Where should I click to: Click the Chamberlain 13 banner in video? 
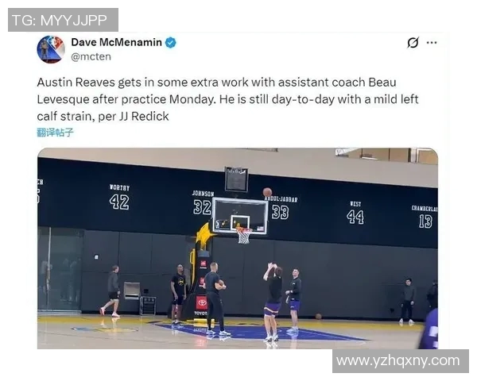click(x=425, y=217)
